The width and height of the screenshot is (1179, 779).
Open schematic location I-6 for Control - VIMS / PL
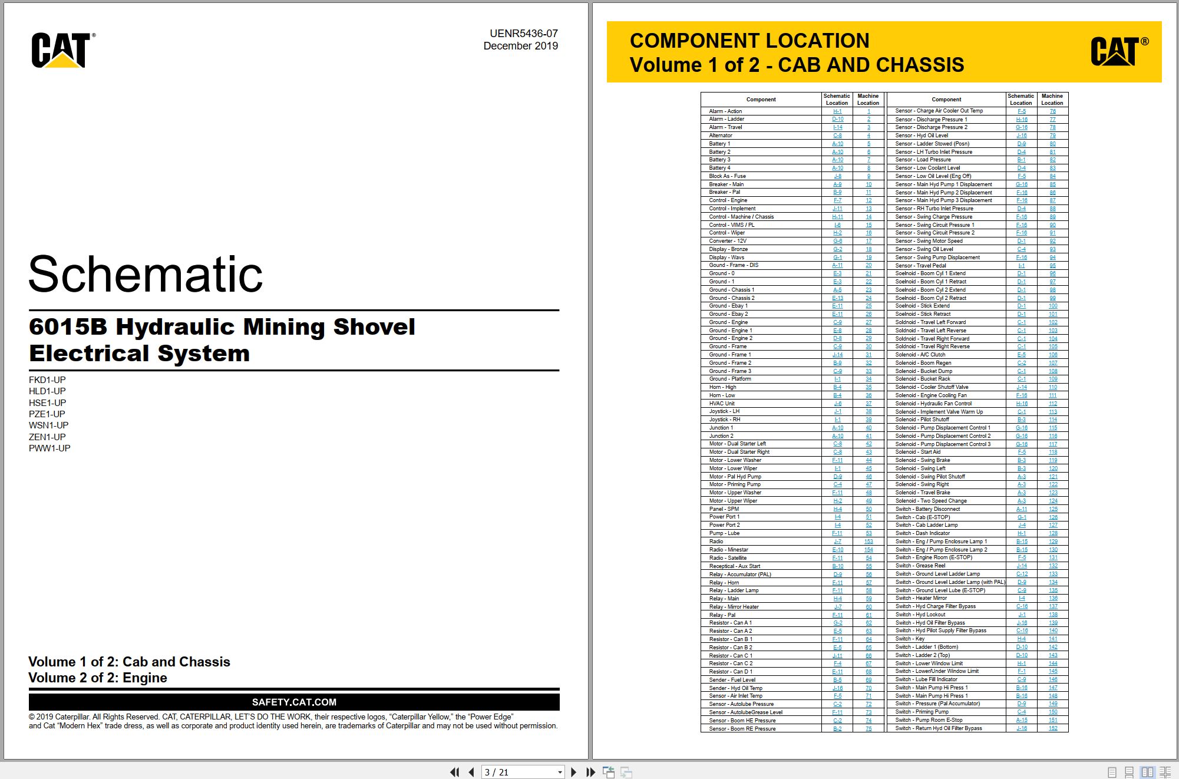pos(837,225)
